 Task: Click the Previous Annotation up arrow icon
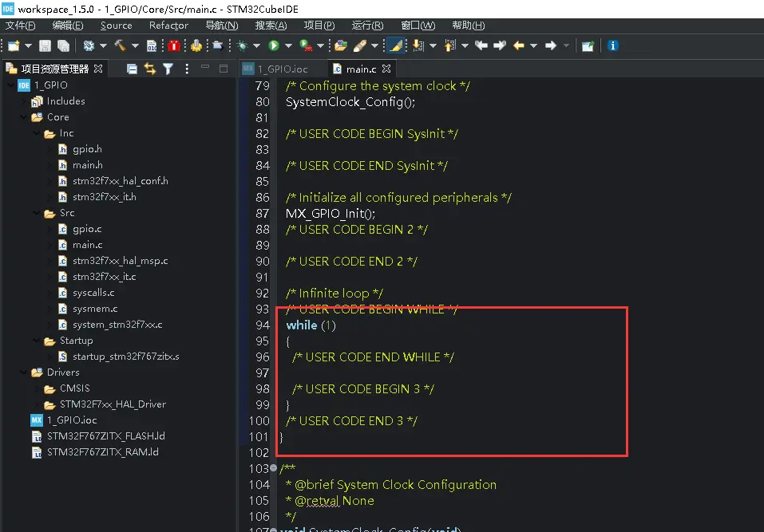tap(450, 45)
